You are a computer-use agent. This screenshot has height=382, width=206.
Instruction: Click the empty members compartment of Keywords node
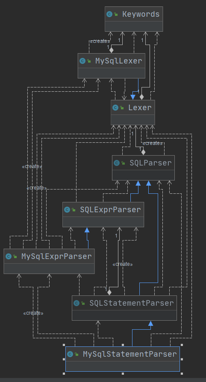134,26
